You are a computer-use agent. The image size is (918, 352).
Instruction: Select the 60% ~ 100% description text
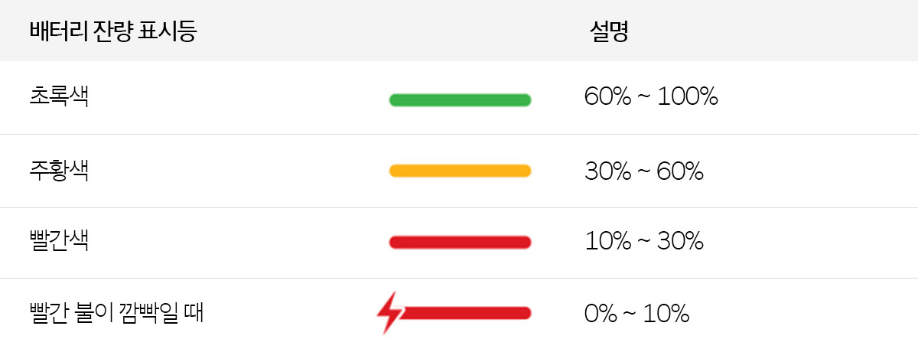651,96
